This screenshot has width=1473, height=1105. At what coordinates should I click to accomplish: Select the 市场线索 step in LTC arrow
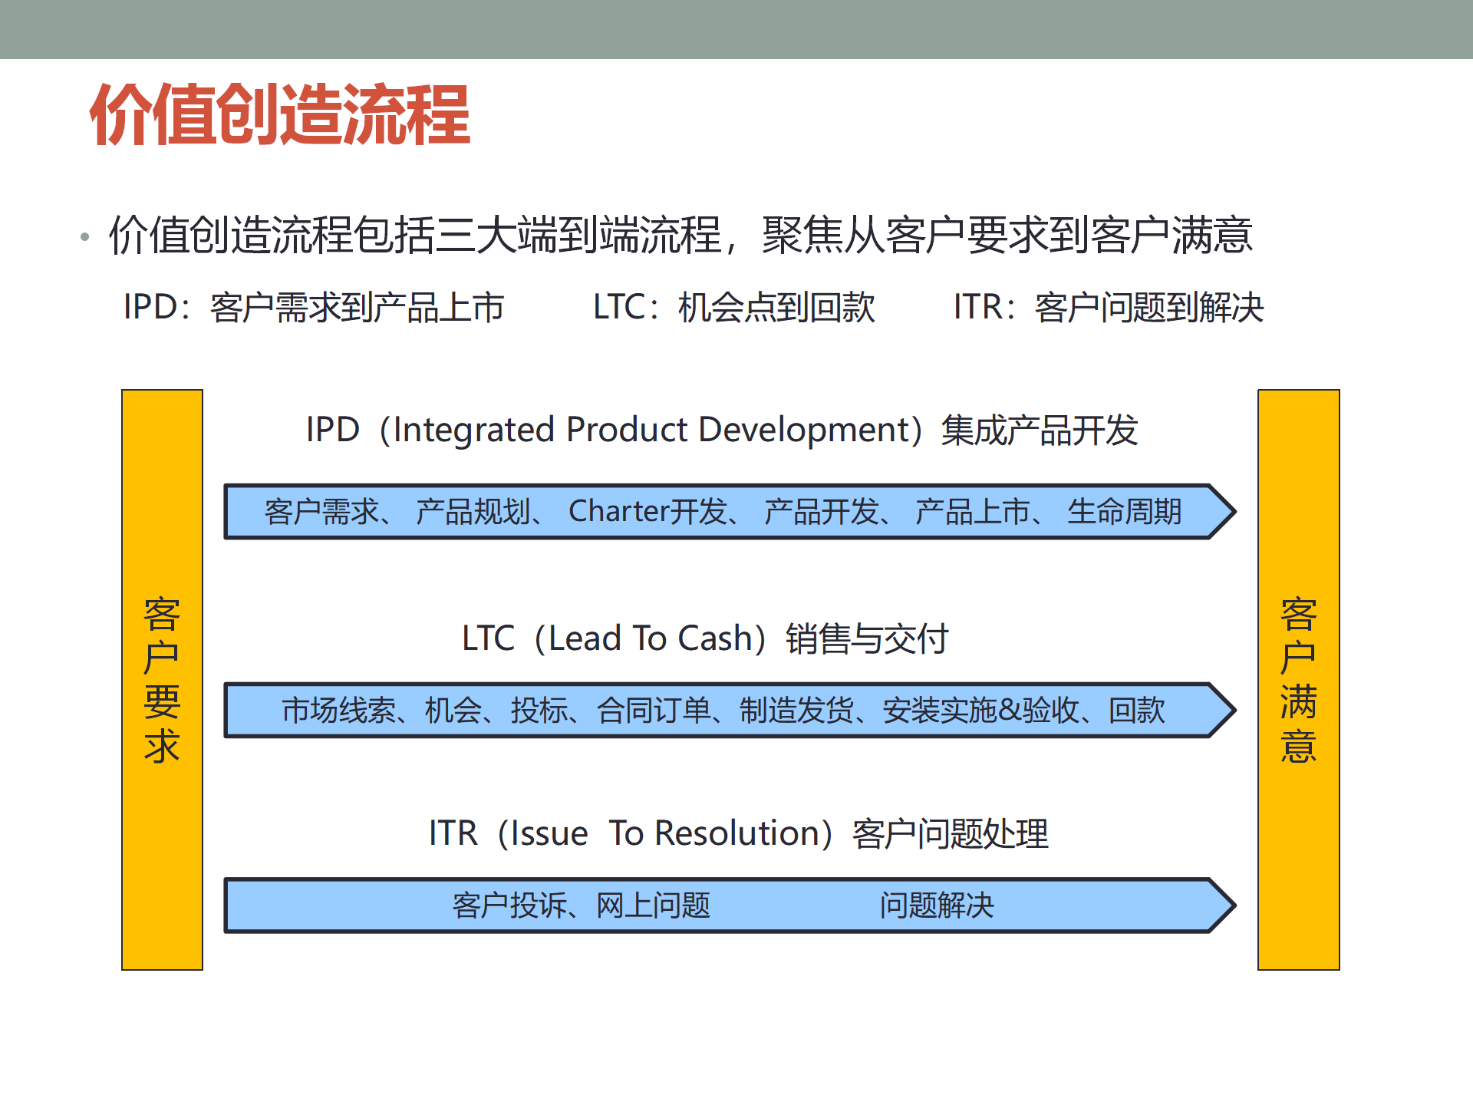pos(340,711)
